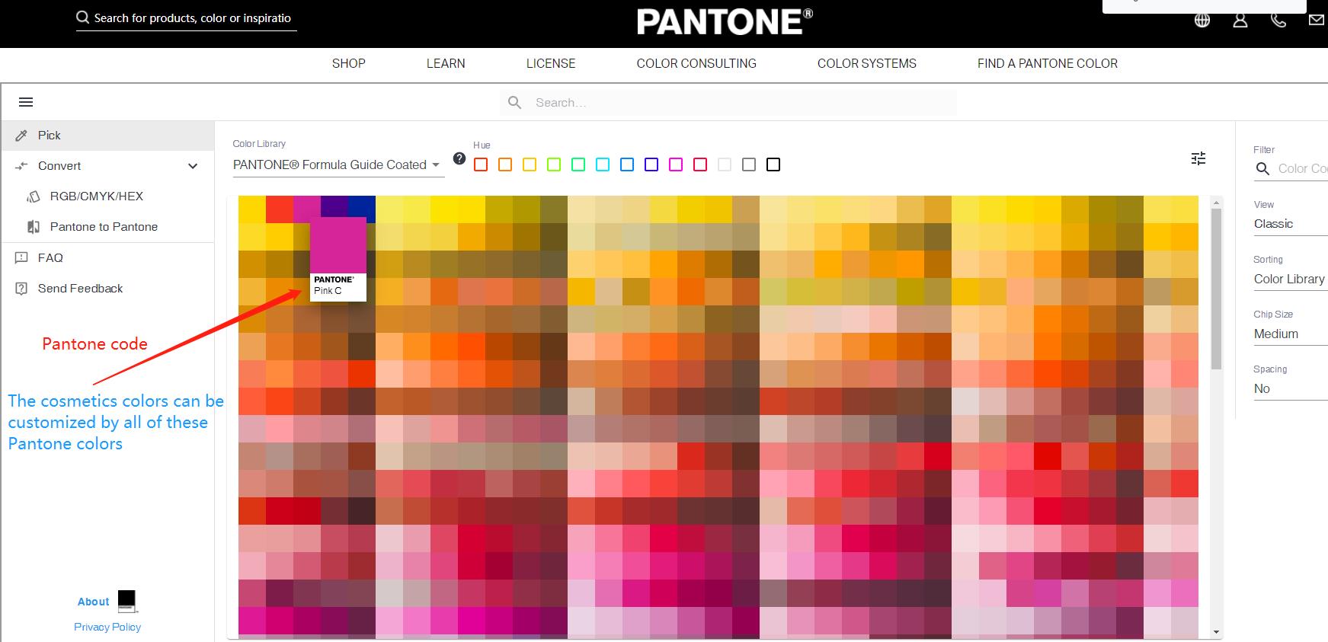Open the Spacing dropdown

[1291, 388]
